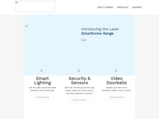Click the 'Smarthome Range' bold headline

[x=97, y=33]
